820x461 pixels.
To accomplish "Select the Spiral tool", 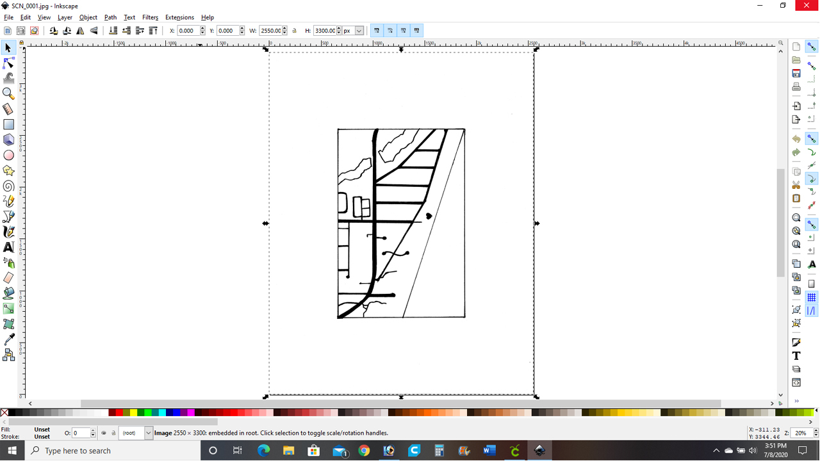I will tap(8, 186).
